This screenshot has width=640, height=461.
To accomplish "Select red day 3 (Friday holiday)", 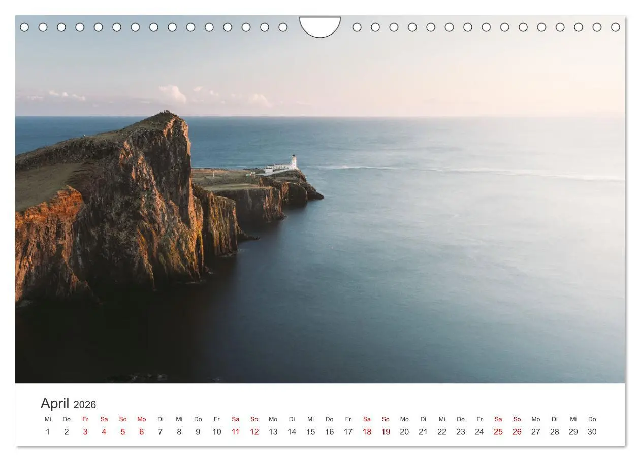I will click(x=85, y=432).
